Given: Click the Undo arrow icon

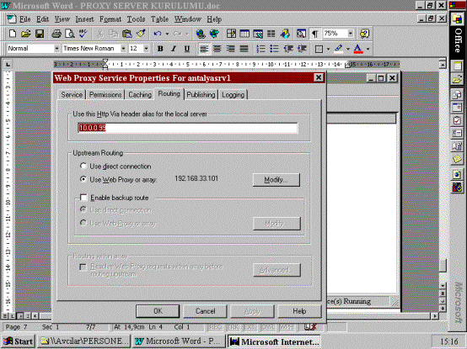Looking at the screenshot, I should coord(158,34).
